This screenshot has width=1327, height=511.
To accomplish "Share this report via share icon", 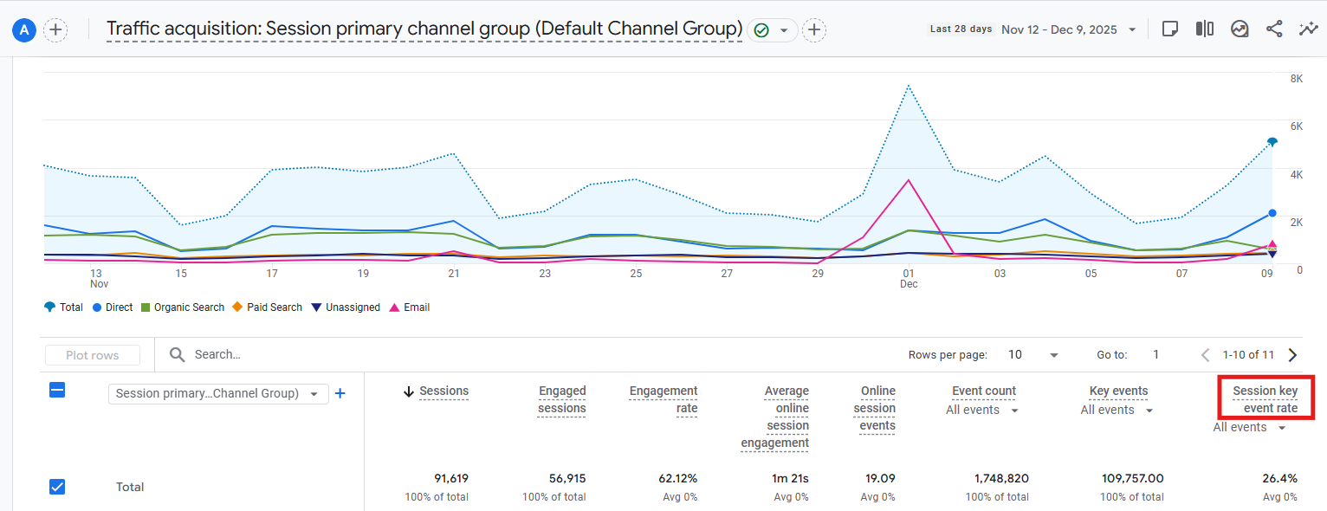I will [1274, 29].
